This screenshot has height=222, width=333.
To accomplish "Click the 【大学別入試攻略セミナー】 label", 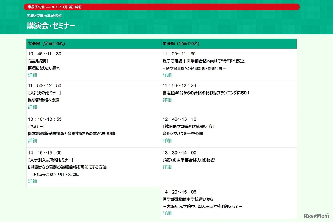I will click(x=50, y=160).
